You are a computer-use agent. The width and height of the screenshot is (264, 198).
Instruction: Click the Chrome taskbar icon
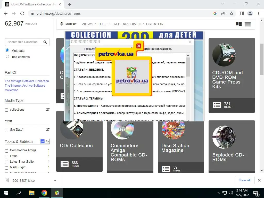pyautogui.click(x=44, y=193)
